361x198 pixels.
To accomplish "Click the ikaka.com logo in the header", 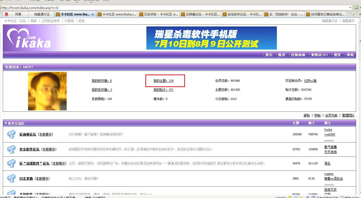I will (x=29, y=38).
